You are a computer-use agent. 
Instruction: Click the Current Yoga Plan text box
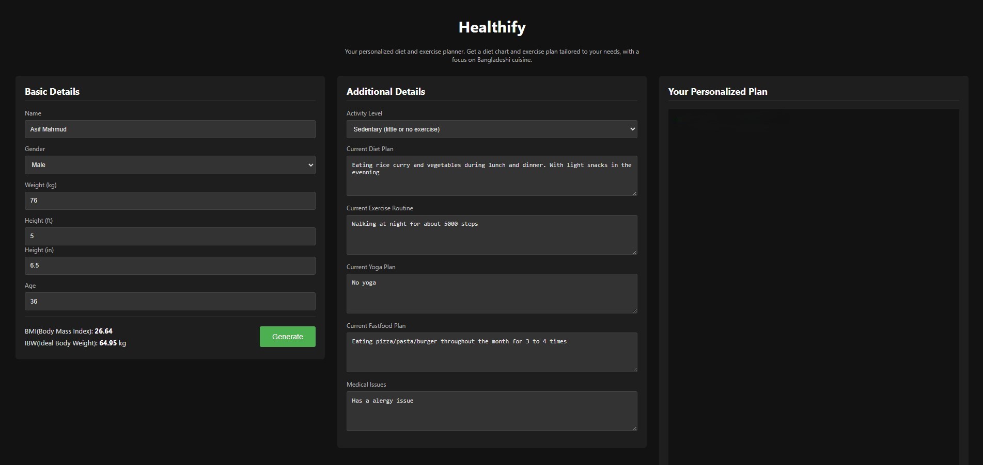tap(491, 293)
